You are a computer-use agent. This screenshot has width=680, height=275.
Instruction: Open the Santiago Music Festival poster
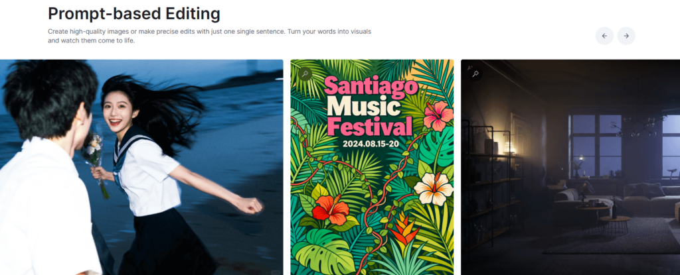(x=372, y=167)
